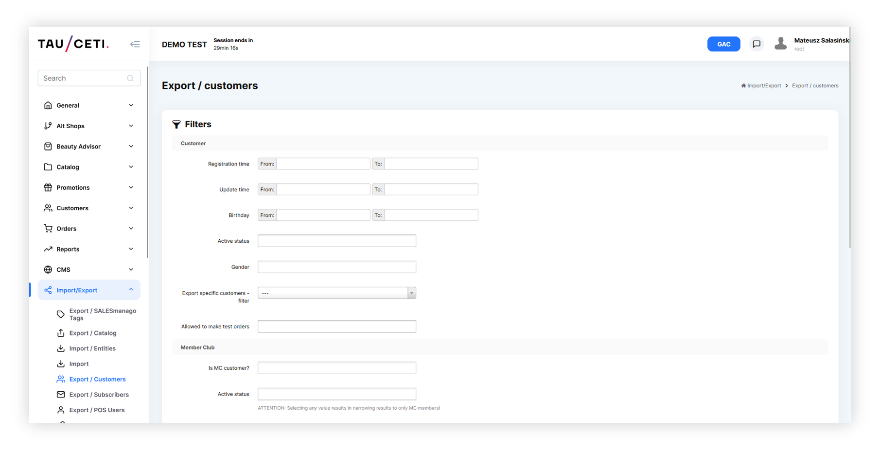Collapse the sidebar using the arrow icon
The image size is (880, 449).
coord(135,44)
